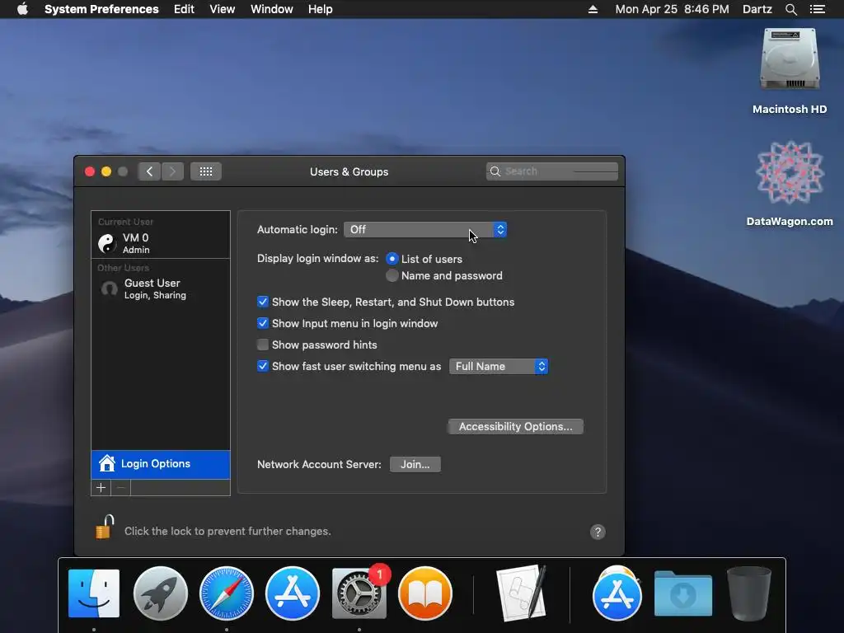Open App Store next to Safari in Dock
The image size is (844, 633).
(293, 593)
